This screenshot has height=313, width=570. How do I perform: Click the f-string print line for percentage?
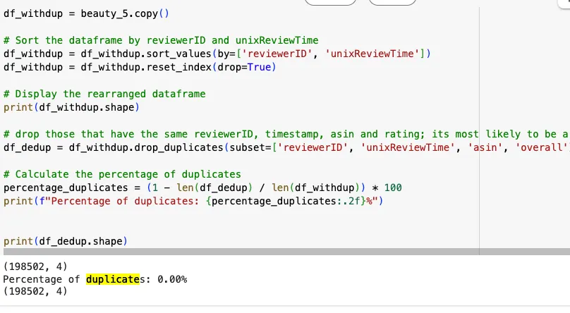(193, 201)
